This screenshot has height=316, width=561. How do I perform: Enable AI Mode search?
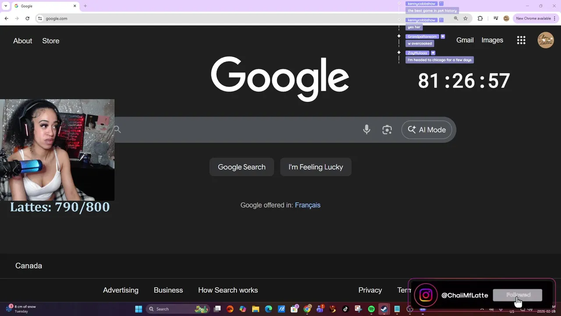[x=426, y=129]
